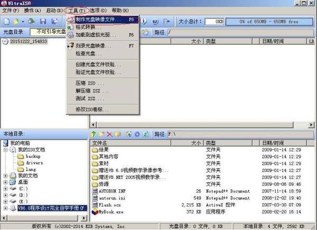Choose 修改ISO卷标 menu entry

click(x=103, y=109)
